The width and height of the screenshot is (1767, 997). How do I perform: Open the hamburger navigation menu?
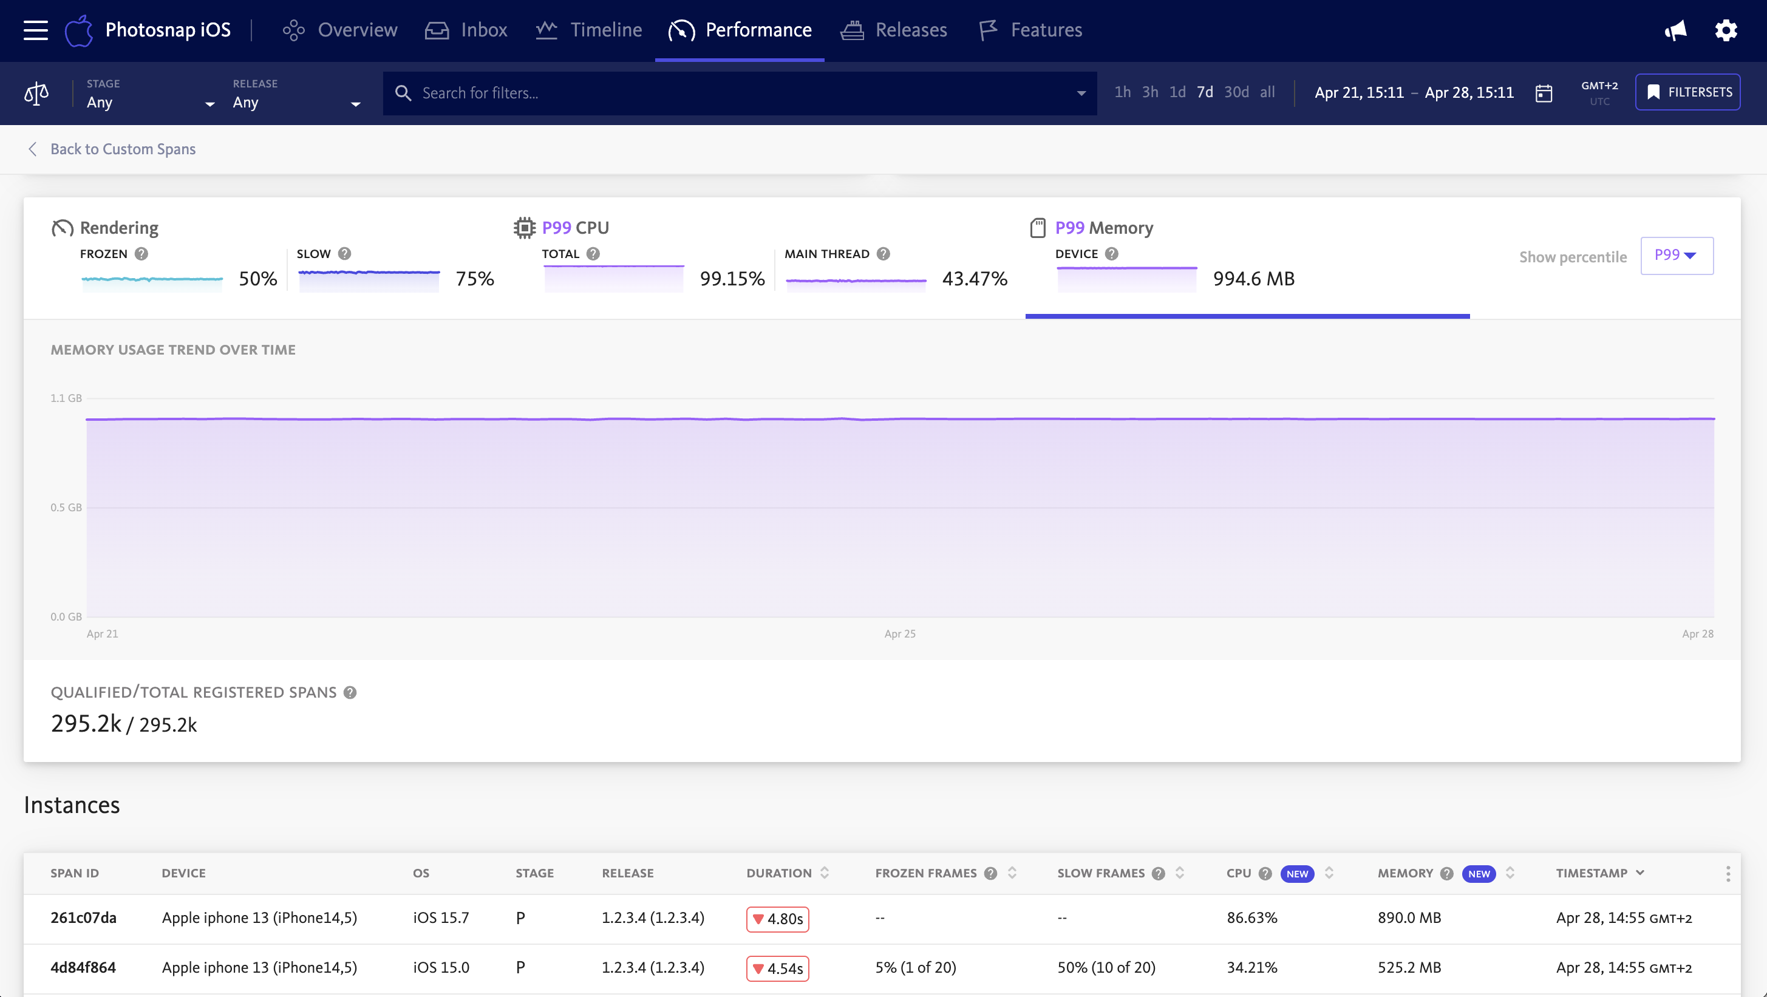[36, 30]
